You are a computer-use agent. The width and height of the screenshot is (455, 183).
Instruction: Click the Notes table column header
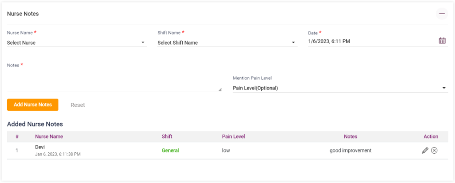point(350,136)
